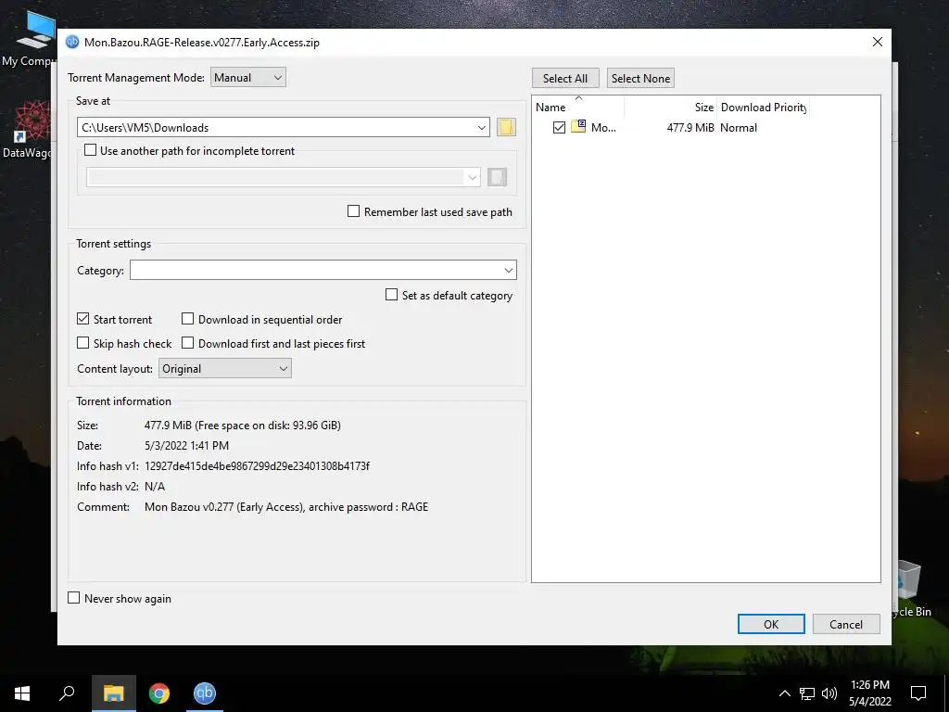Click the zip folder icon in file list
This screenshot has height=712, width=949.
click(x=578, y=126)
